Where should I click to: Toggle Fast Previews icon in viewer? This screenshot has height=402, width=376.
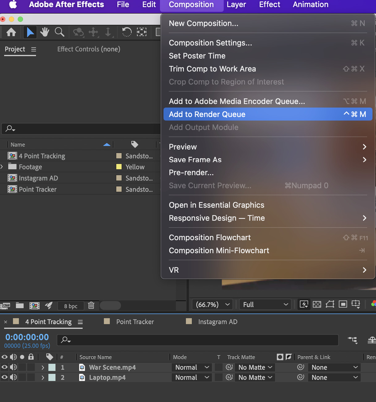(304, 304)
